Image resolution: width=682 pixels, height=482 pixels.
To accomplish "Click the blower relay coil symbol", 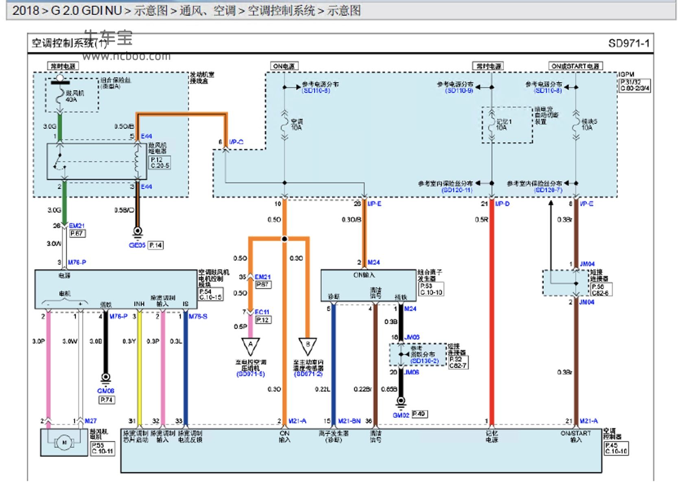I will (x=137, y=161).
